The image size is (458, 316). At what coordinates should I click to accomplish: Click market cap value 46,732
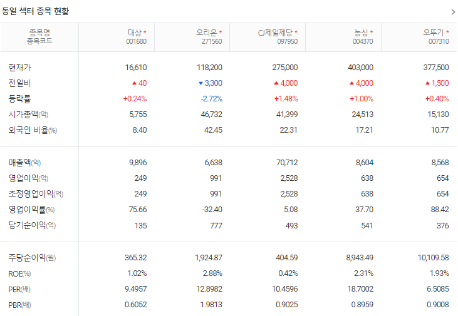[212, 115]
